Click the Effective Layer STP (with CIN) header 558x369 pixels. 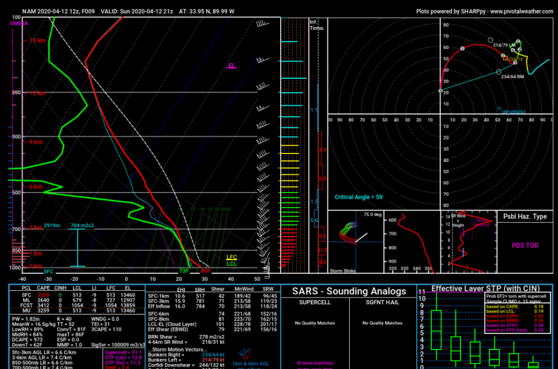(485, 289)
